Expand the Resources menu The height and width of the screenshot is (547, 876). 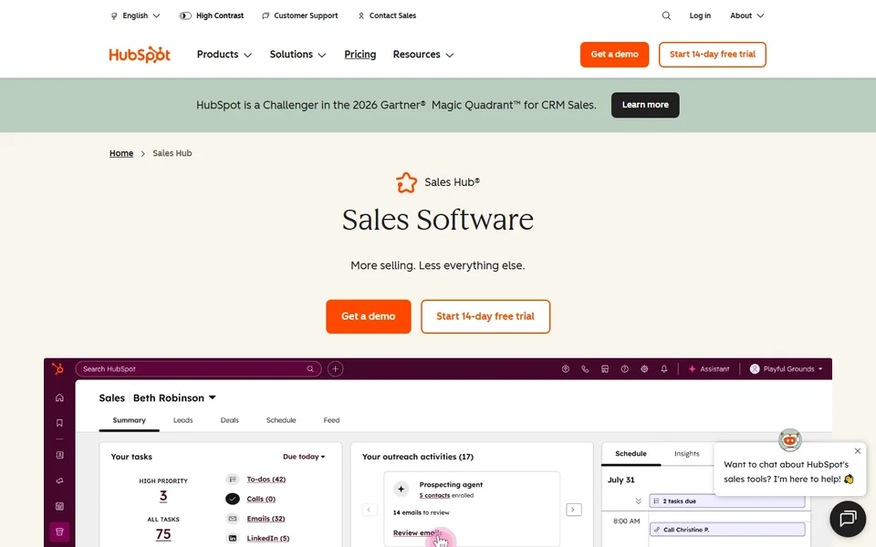422,55
